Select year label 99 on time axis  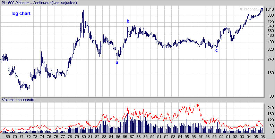[x=214, y=137]
